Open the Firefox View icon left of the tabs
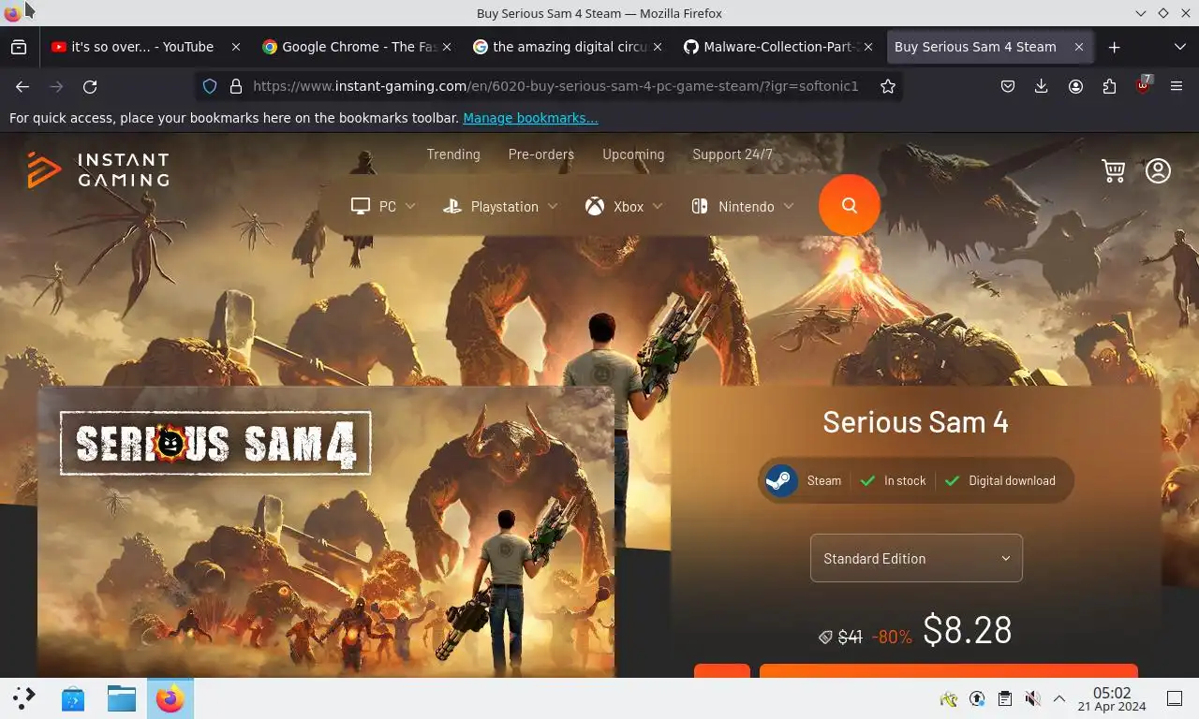 point(19,47)
